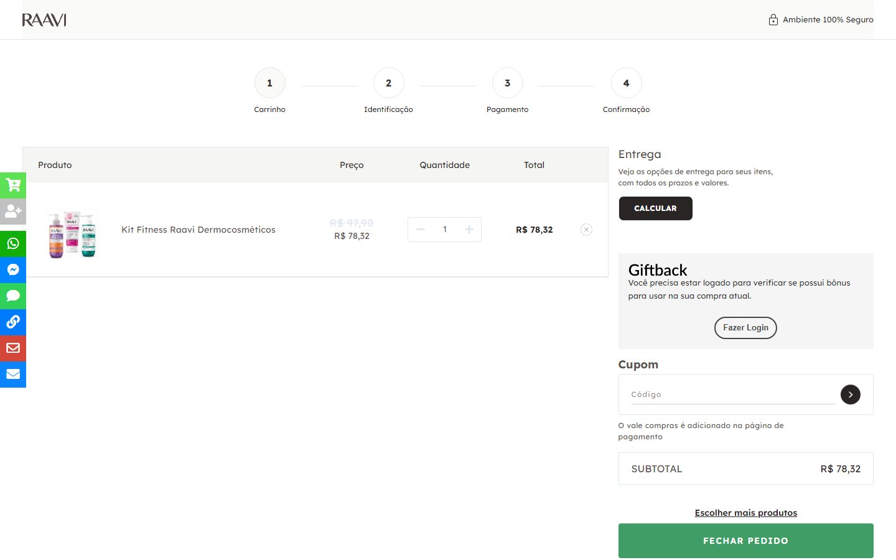Viewport: 896px width, 560px height.
Task: Click the quantity value field
Action: [445, 230]
